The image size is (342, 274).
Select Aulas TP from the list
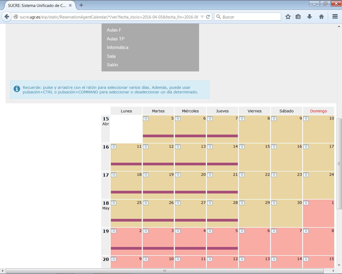point(116,39)
